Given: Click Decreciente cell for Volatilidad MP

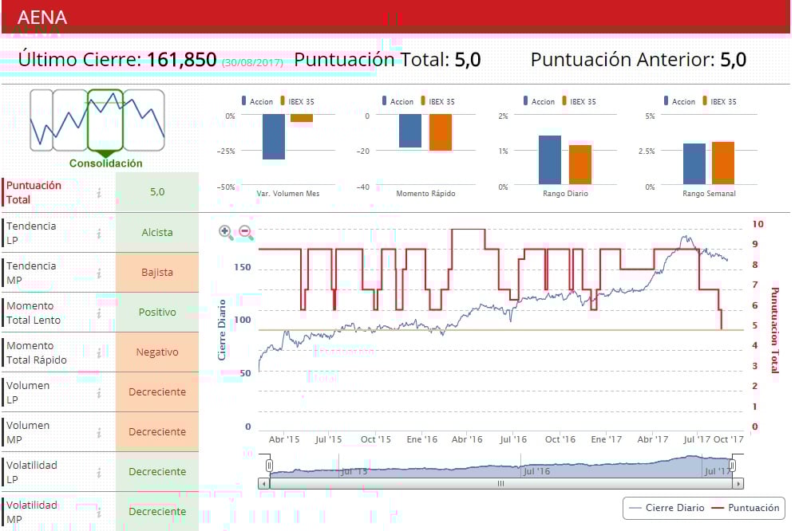Looking at the screenshot, I should [157, 512].
